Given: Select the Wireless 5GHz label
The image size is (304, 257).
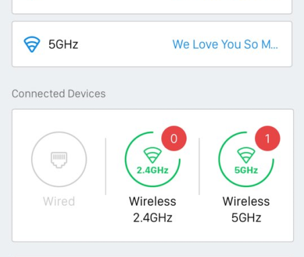Looking at the screenshot, I should (x=246, y=209).
